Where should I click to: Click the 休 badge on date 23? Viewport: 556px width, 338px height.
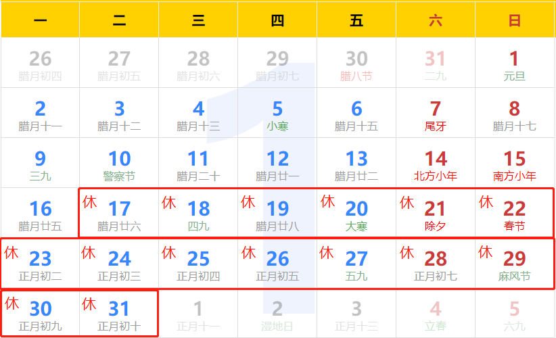11,254
